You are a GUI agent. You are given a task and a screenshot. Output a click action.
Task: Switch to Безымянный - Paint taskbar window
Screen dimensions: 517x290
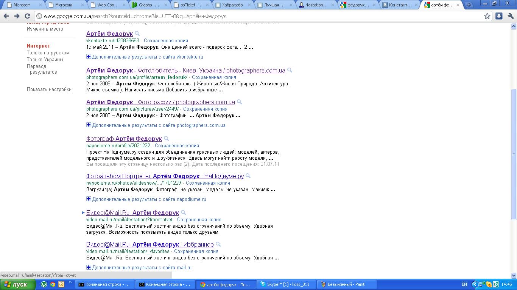click(x=347, y=284)
